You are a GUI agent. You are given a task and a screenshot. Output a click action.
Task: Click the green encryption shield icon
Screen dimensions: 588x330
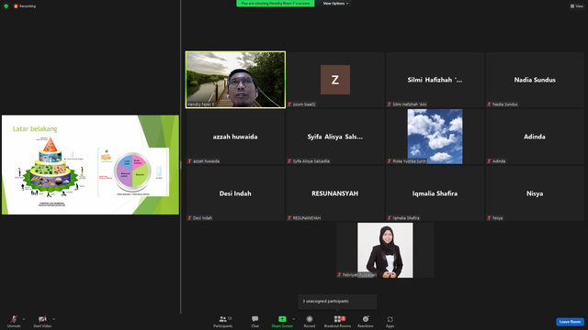[6, 6]
